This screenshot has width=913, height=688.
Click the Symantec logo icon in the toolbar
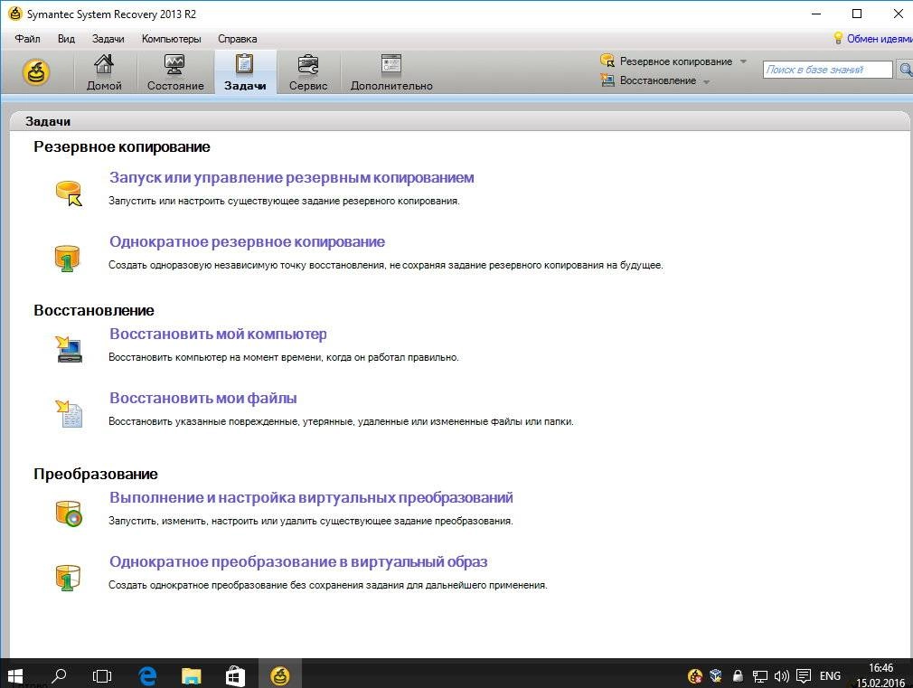pyautogui.click(x=35, y=72)
